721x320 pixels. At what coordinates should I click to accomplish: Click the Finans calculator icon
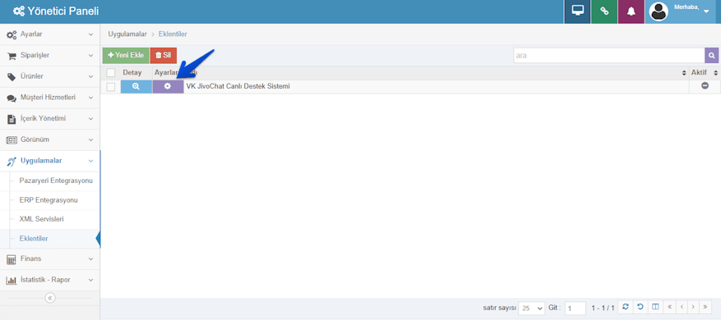12,259
